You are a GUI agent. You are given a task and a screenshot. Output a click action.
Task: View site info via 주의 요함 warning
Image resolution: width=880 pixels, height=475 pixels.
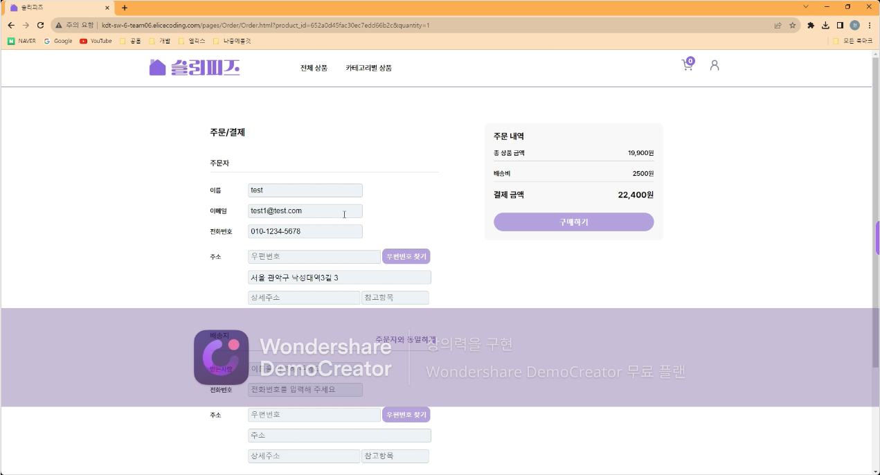74,25
